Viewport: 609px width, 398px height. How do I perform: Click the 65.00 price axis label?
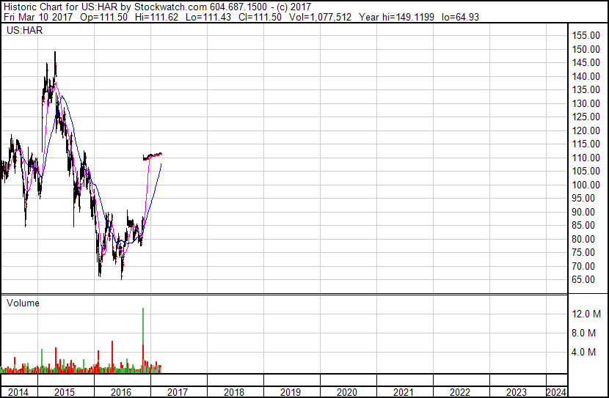click(x=583, y=280)
